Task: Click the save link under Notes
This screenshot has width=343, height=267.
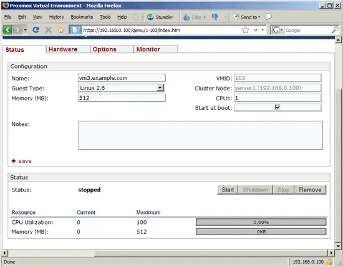Action: point(25,161)
